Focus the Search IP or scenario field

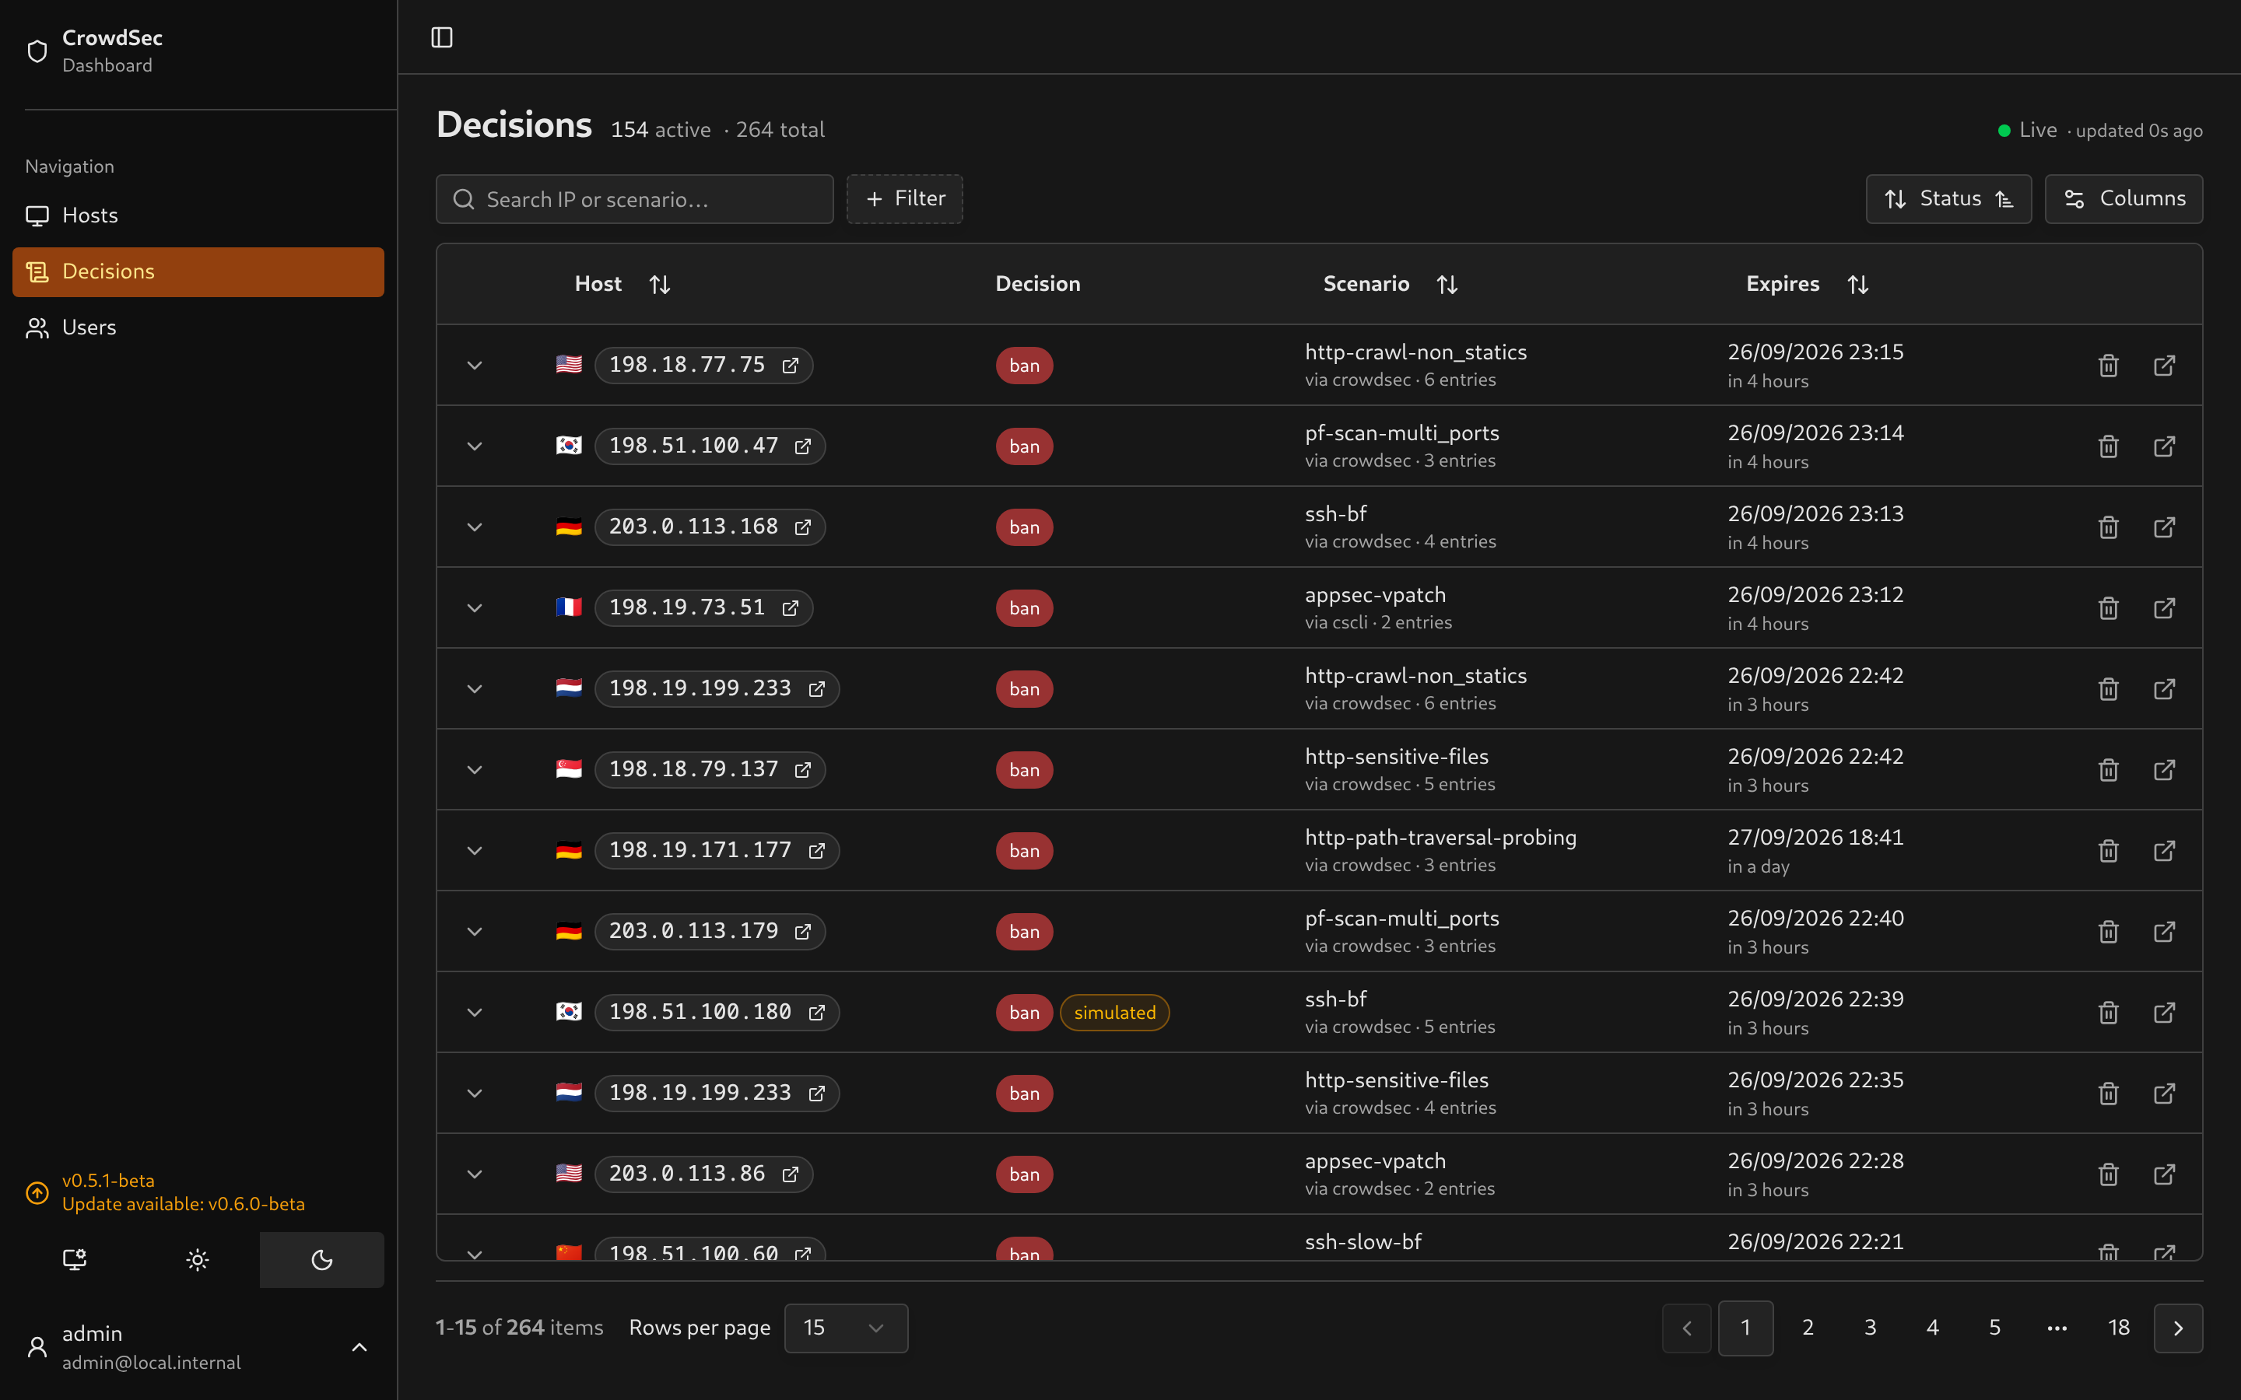[634, 199]
